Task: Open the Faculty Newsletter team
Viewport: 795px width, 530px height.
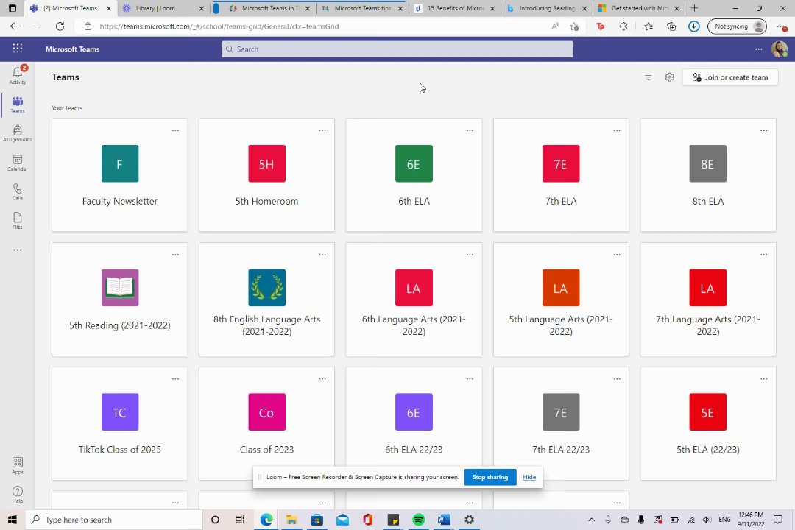Action: click(x=120, y=175)
